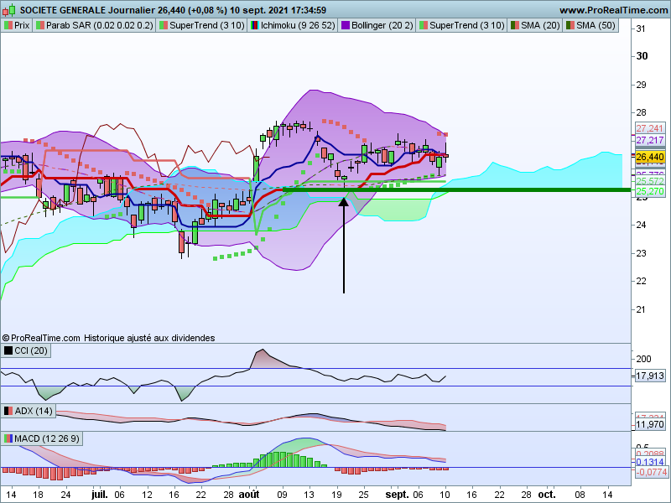Click the Prix color icon
The width and height of the screenshot is (671, 503).
pos(8,25)
